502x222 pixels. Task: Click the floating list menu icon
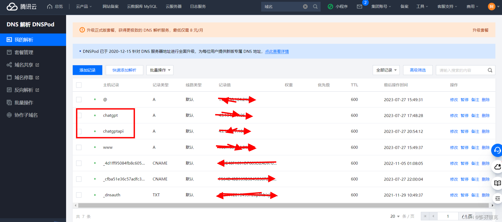pos(497,198)
